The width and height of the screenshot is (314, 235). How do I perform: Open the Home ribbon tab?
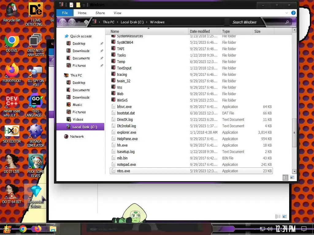[82, 13]
